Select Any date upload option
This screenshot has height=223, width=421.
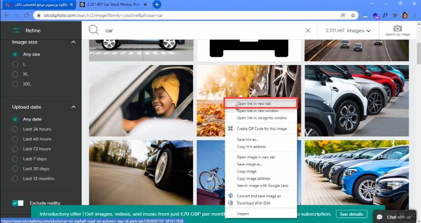click(15, 119)
